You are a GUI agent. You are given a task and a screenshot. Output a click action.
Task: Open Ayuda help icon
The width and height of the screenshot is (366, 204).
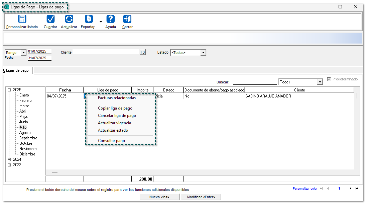point(111,19)
